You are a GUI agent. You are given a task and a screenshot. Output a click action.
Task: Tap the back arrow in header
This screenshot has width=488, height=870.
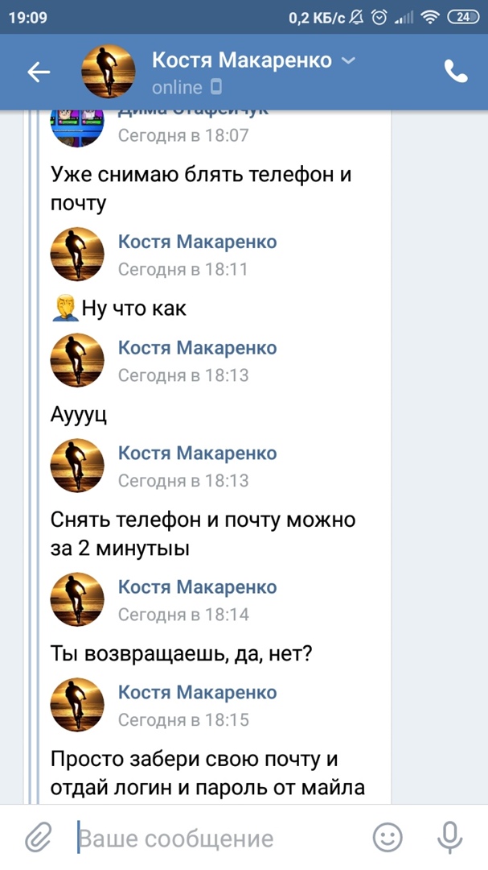[39, 72]
